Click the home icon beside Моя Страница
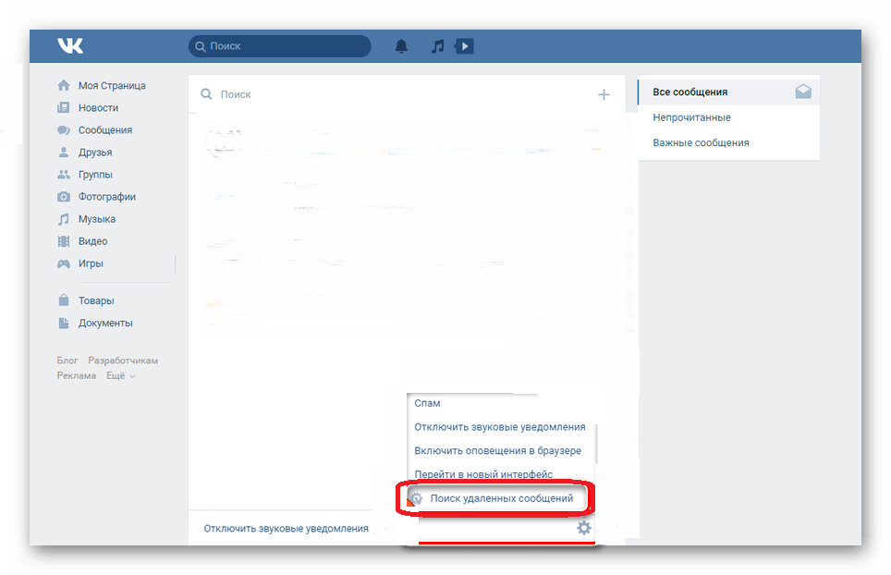The image size is (891, 575). [64, 85]
